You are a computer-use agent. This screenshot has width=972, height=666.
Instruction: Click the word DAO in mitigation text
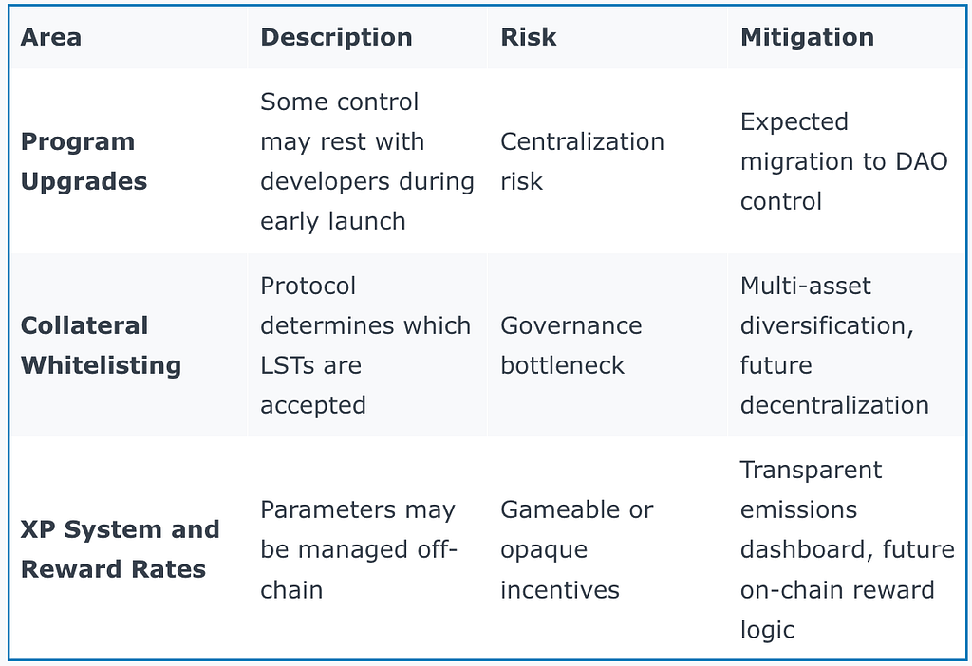921,161
